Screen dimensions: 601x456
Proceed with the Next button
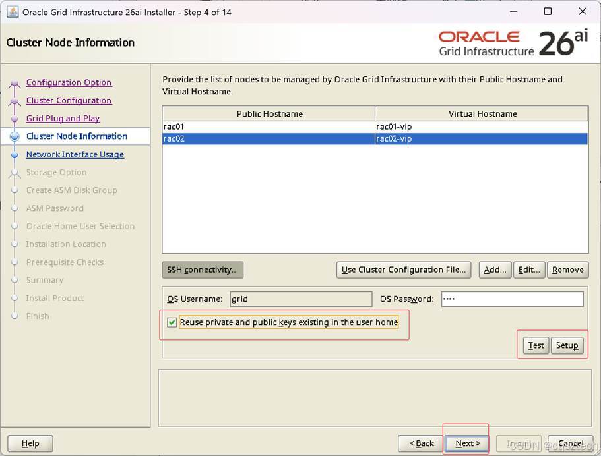(x=468, y=443)
